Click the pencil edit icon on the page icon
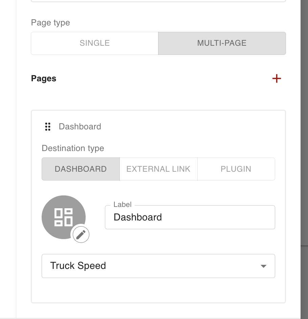The image size is (308, 319). (81, 234)
